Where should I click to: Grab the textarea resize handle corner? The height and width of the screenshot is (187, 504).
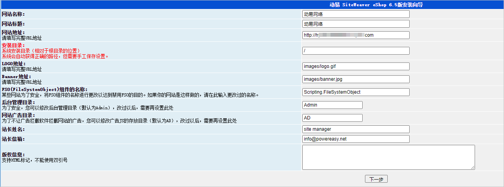click(473, 167)
